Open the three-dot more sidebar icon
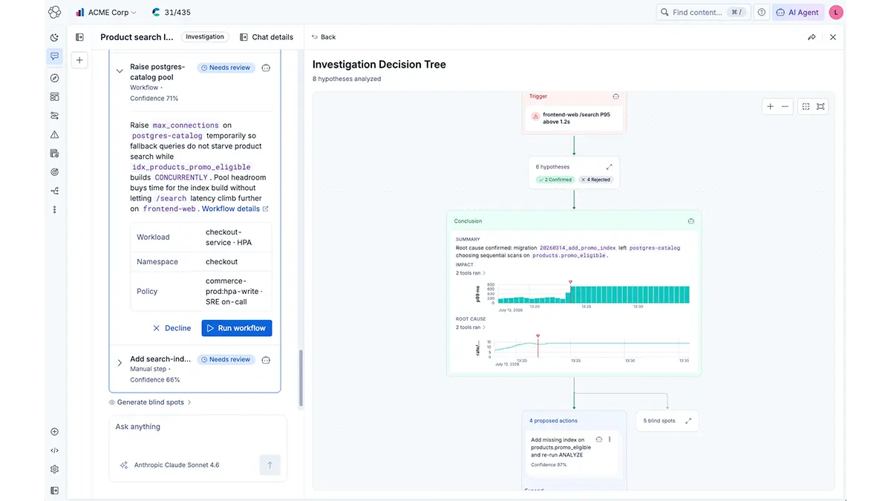 pos(54,210)
